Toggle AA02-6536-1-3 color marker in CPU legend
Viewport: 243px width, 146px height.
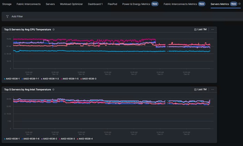pyautogui.click(x=42, y=79)
